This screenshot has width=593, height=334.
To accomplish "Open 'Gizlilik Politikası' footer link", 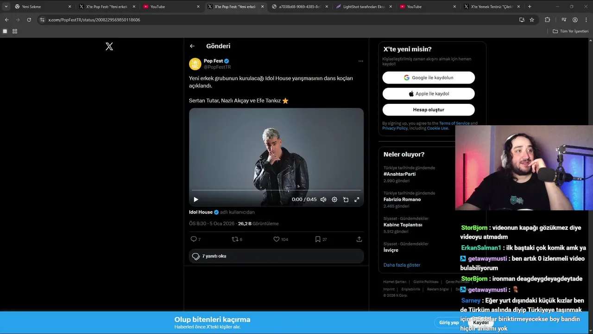I will click(426, 282).
